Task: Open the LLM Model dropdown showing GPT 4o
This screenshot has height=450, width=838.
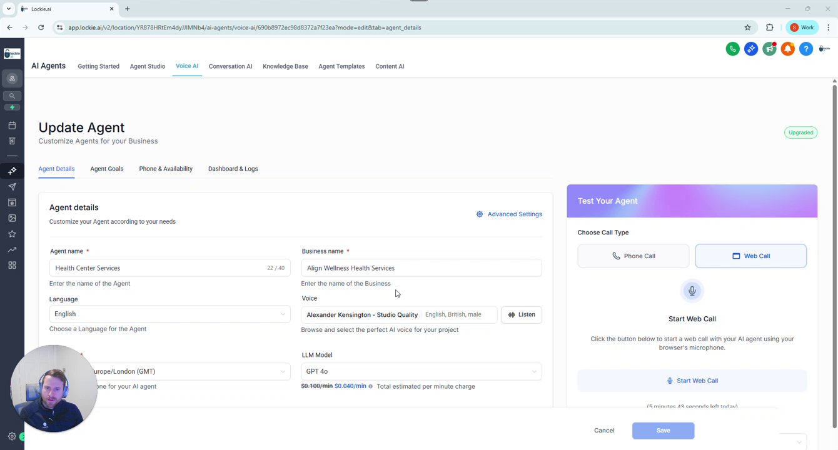Action: tap(422, 371)
